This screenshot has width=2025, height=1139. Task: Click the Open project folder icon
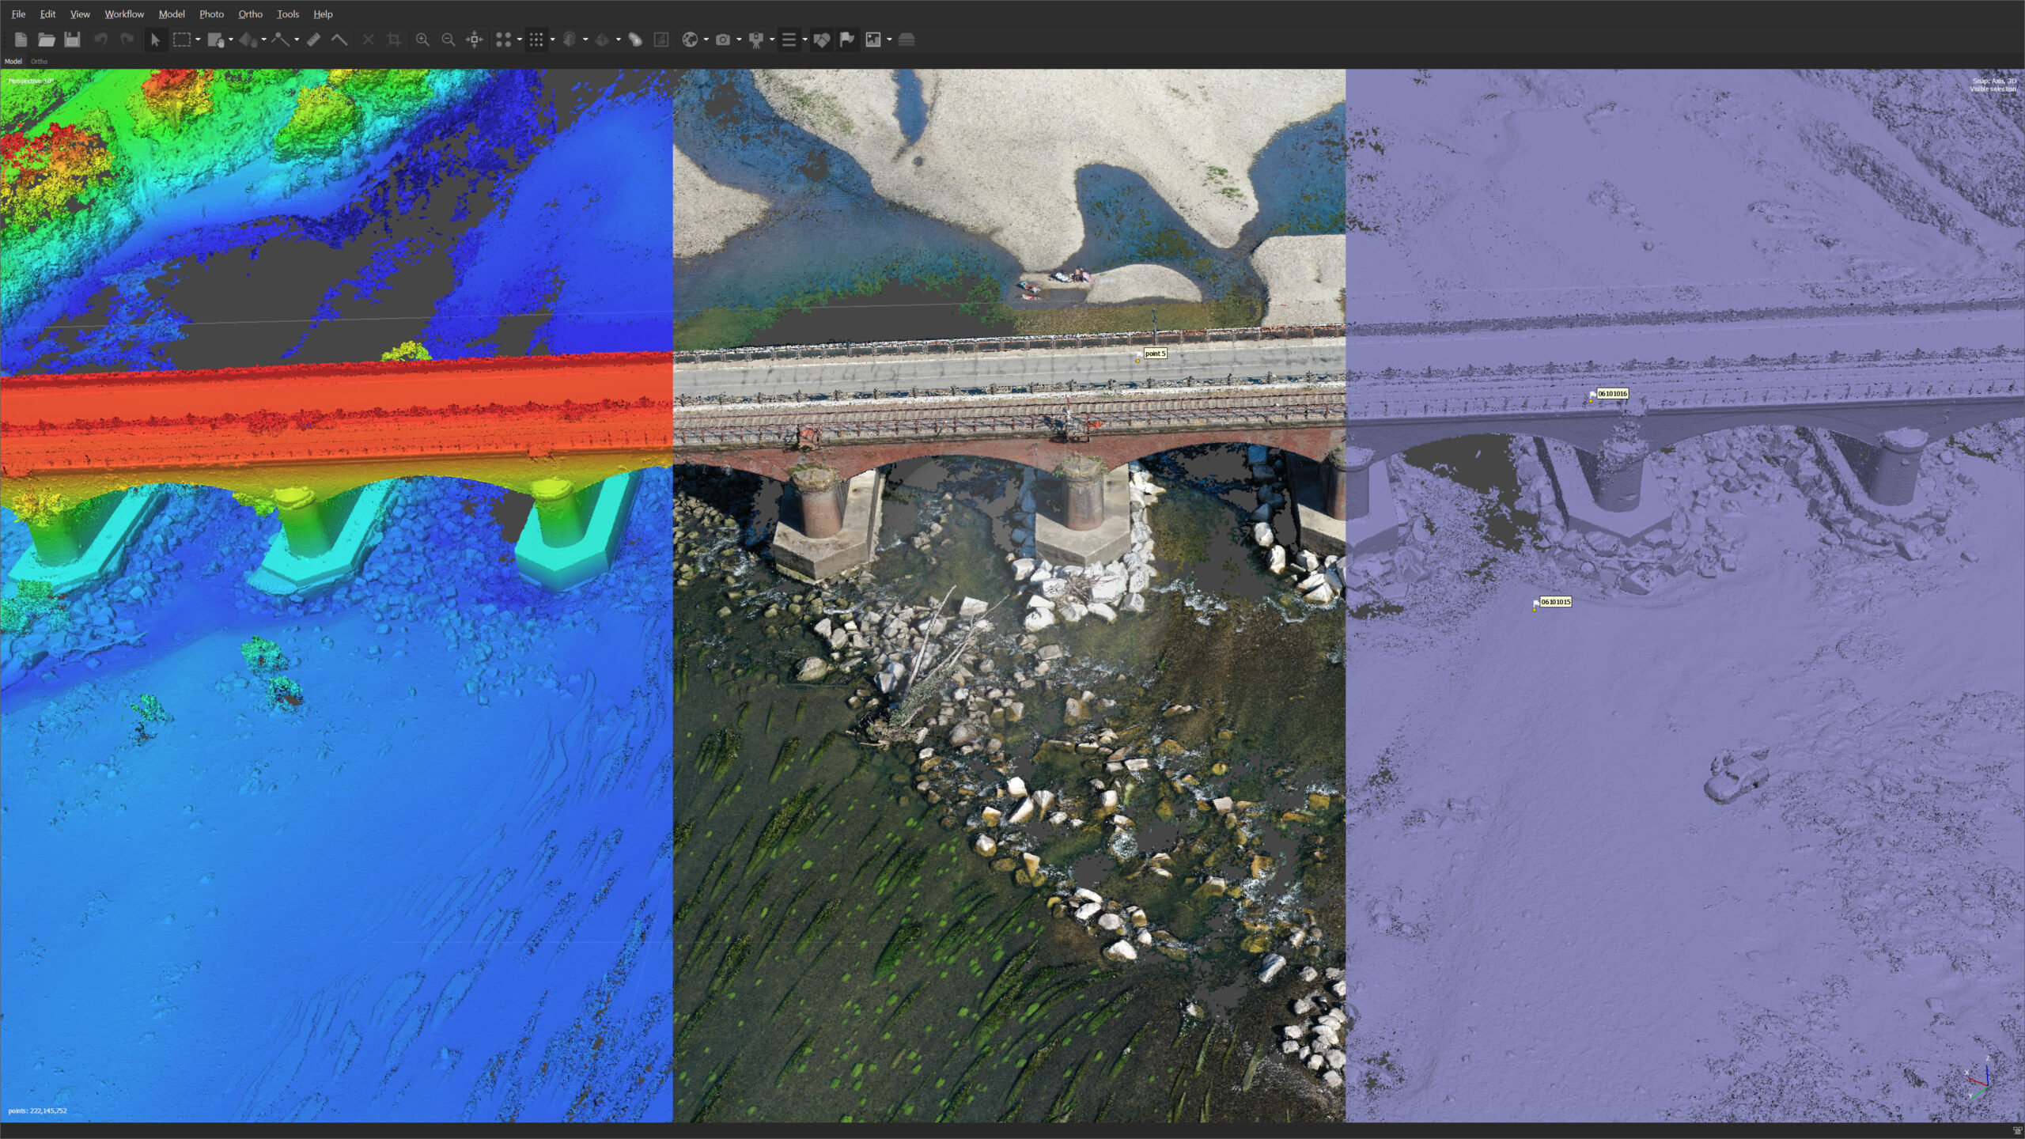46,40
